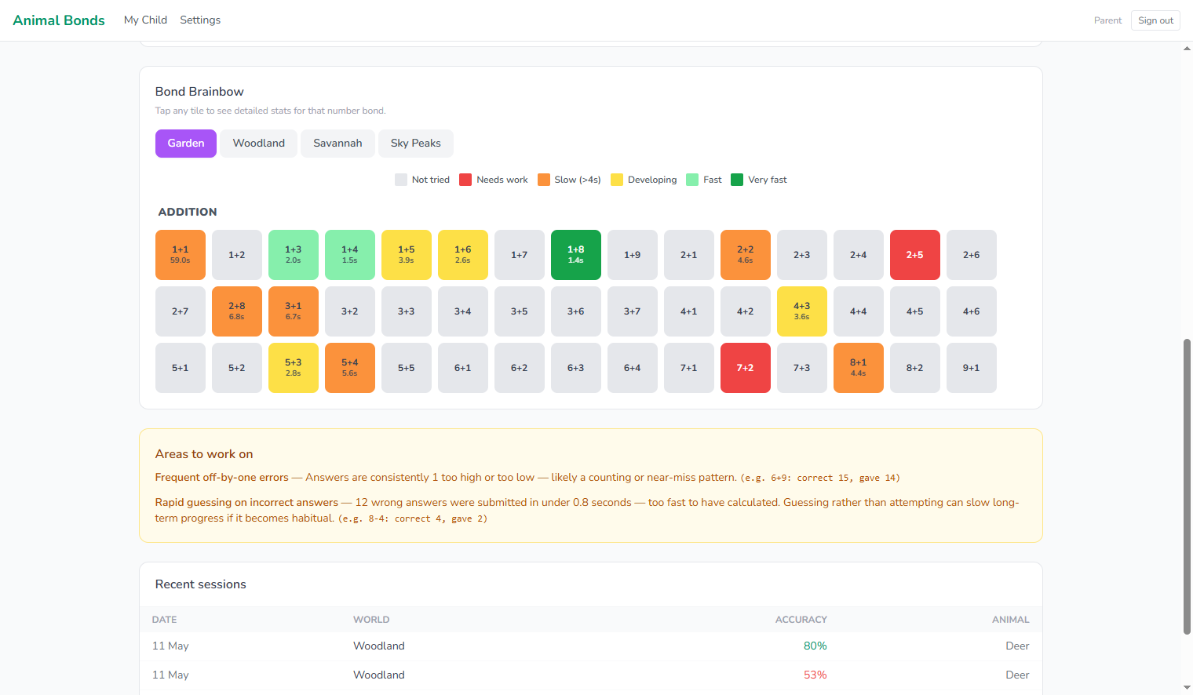
Task: Switch to the Sky Peaks tab
Action: click(x=416, y=144)
